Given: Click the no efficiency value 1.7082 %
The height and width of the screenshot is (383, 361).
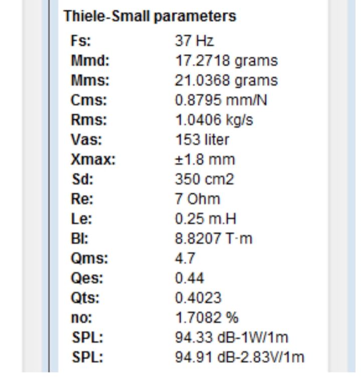Looking at the screenshot, I should [207, 317].
